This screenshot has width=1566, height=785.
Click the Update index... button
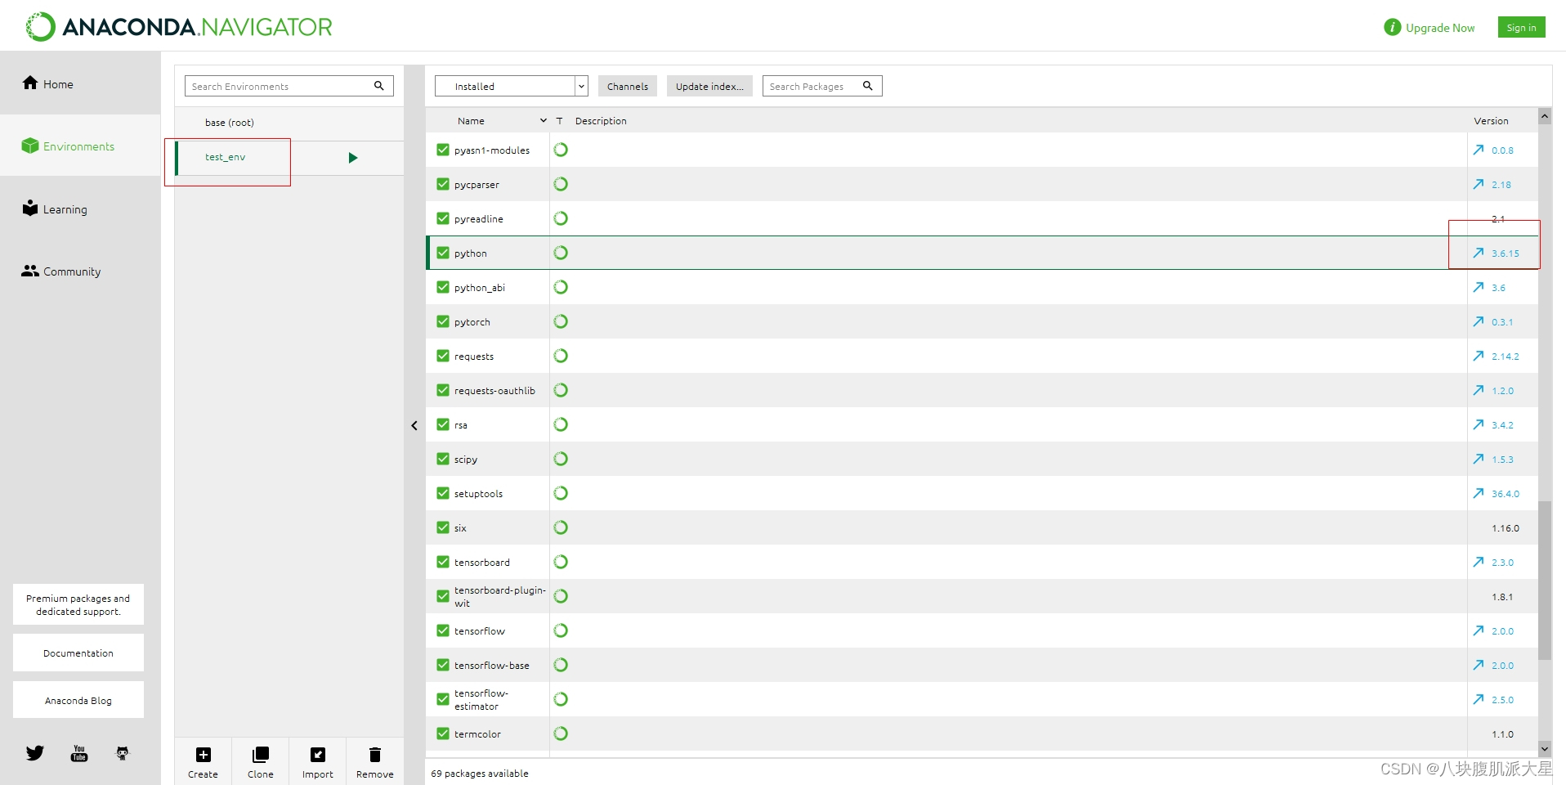click(709, 86)
